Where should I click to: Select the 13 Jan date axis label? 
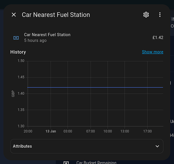click(51, 131)
